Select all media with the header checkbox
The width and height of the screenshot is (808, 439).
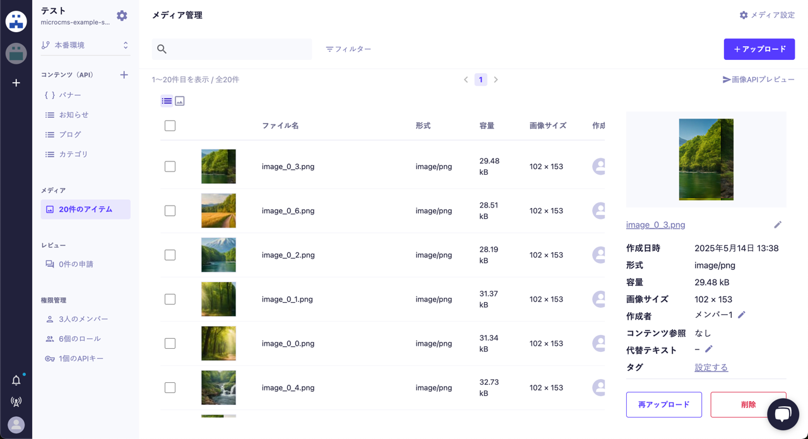(170, 126)
